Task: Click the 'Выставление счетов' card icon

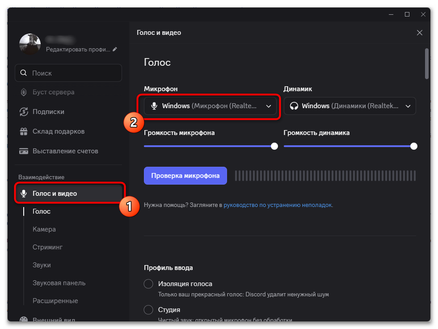Action: (x=24, y=151)
